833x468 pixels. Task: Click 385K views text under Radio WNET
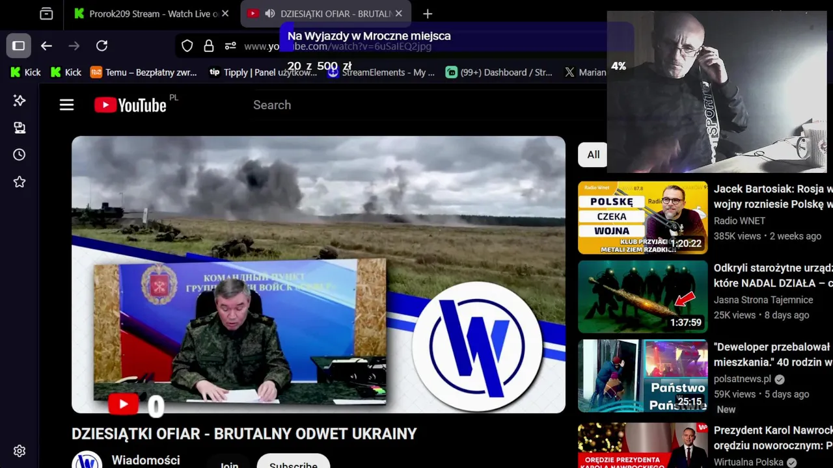pyautogui.click(x=737, y=236)
